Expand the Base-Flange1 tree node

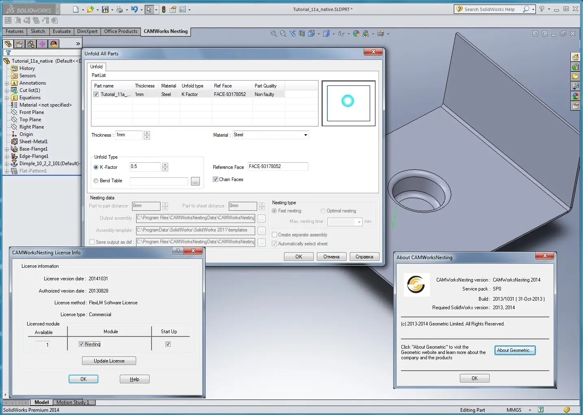point(7,149)
